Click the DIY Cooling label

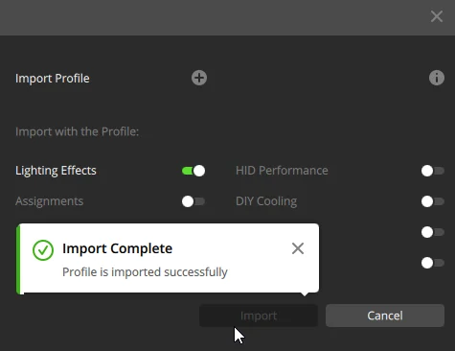[x=266, y=201]
